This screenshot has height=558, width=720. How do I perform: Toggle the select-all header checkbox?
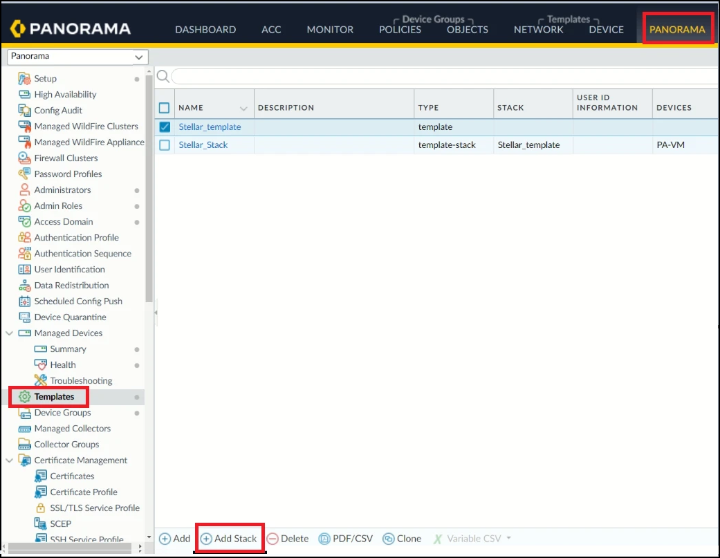[x=165, y=108]
